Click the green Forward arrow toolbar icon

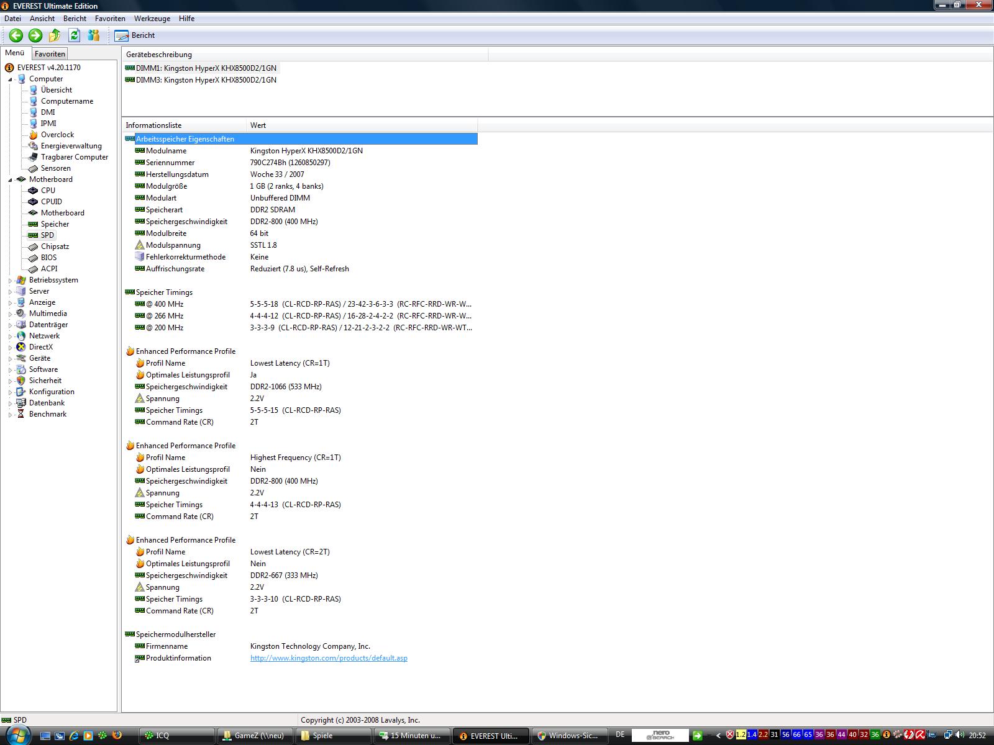pyautogui.click(x=35, y=35)
